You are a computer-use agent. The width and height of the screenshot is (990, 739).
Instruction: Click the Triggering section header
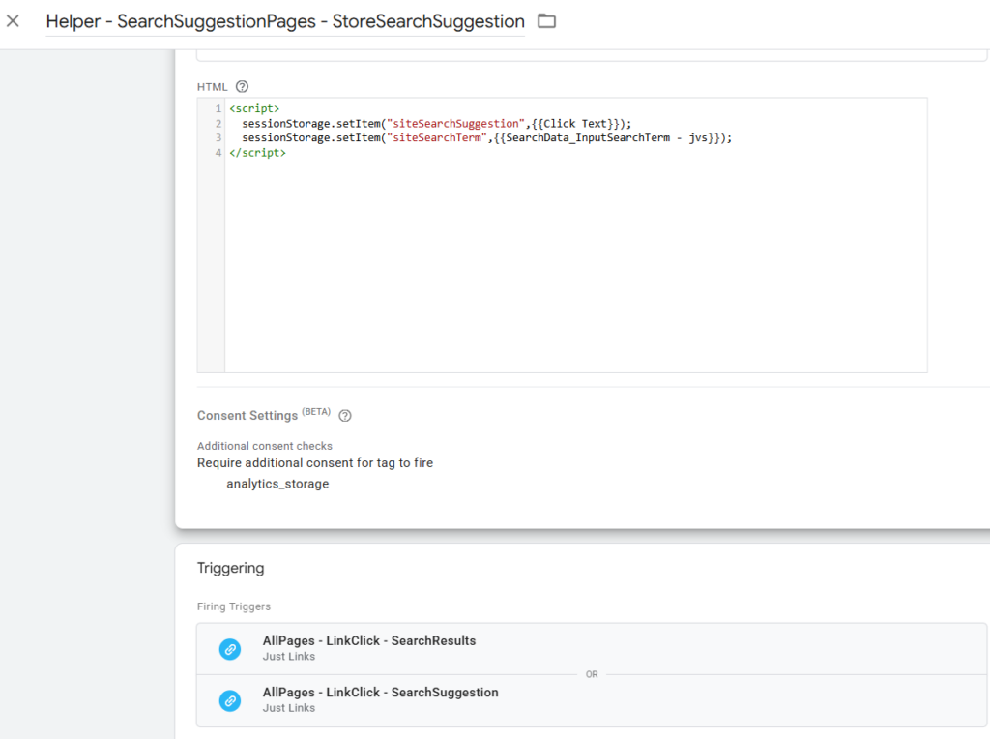tap(230, 568)
